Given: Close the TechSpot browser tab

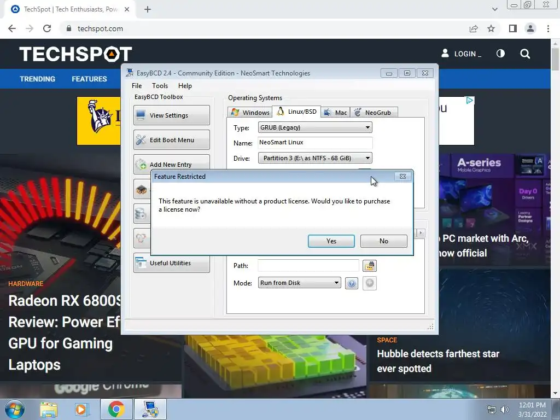Looking at the screenshot, I should [127, 9].
